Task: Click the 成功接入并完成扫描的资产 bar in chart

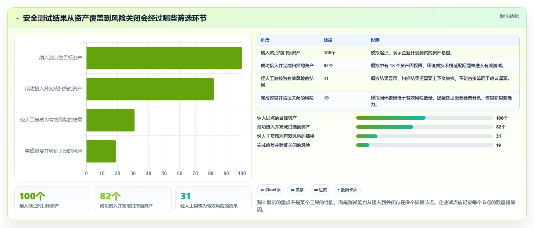Action: coord(150,89)
